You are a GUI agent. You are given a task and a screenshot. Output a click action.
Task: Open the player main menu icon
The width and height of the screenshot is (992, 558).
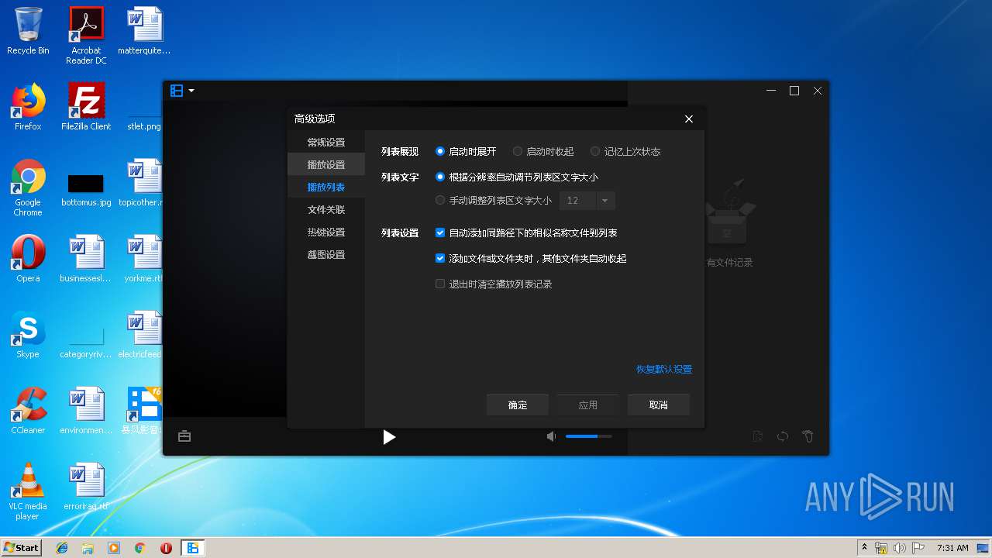click(177, 91)
